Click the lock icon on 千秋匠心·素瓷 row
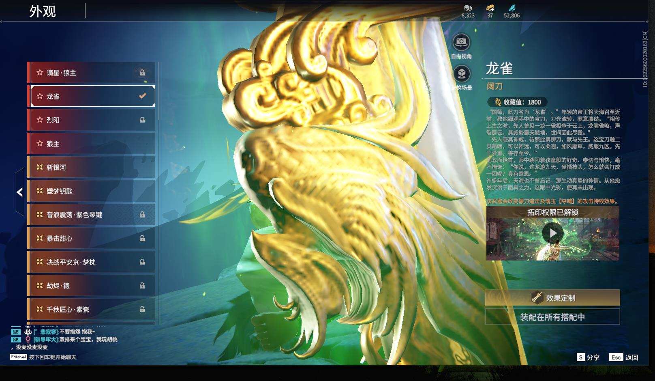The width and height of the screenshot is (655, 381). point(142,309)
